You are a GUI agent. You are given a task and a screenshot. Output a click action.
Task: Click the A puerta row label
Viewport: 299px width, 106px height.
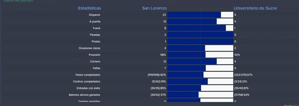pyautogui.click(x=95, y=21)
